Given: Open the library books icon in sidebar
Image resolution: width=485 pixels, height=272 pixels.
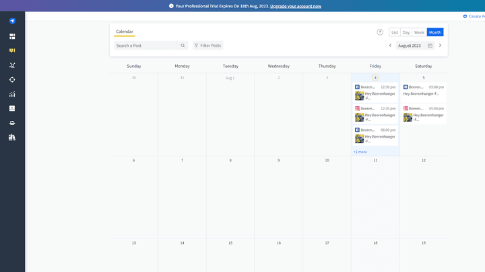Looking at the screenshot, I should pos(12,137).
